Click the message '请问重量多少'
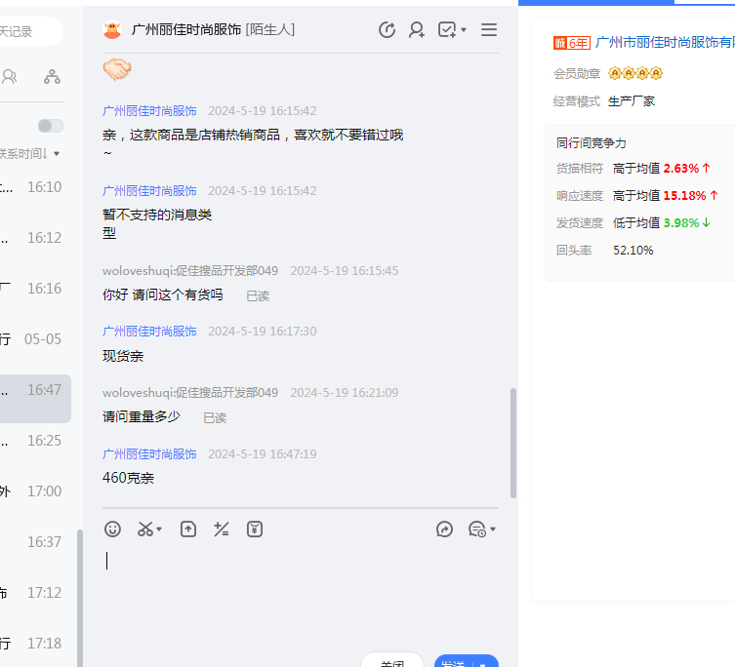 [142, 416]
